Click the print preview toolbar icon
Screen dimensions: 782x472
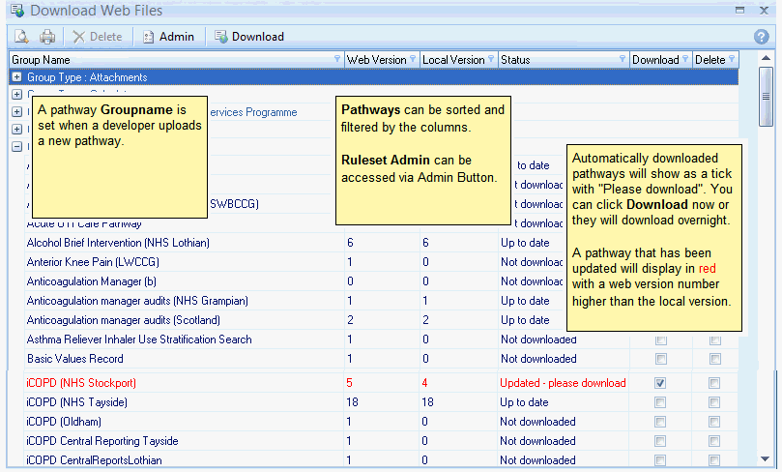click(20, 37)
